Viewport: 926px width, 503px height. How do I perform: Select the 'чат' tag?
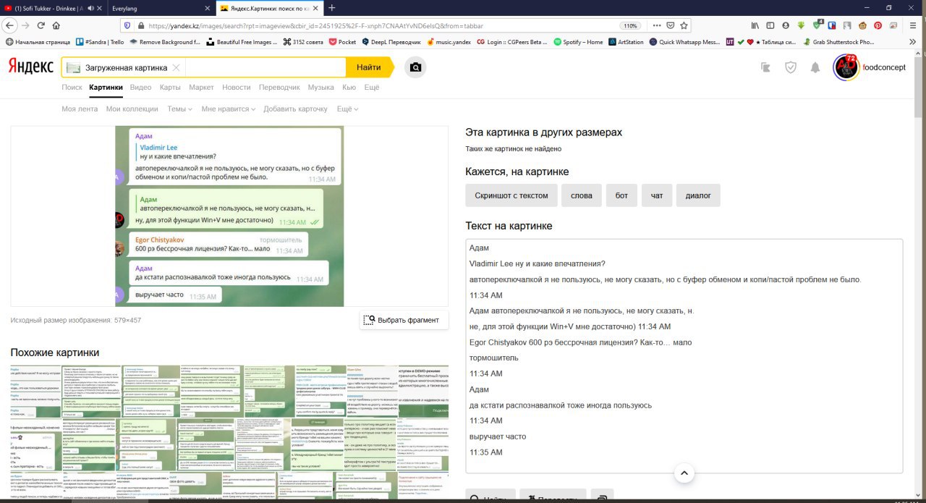point(657,195)
